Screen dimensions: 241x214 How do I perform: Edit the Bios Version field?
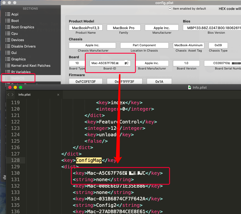(212, 28)
